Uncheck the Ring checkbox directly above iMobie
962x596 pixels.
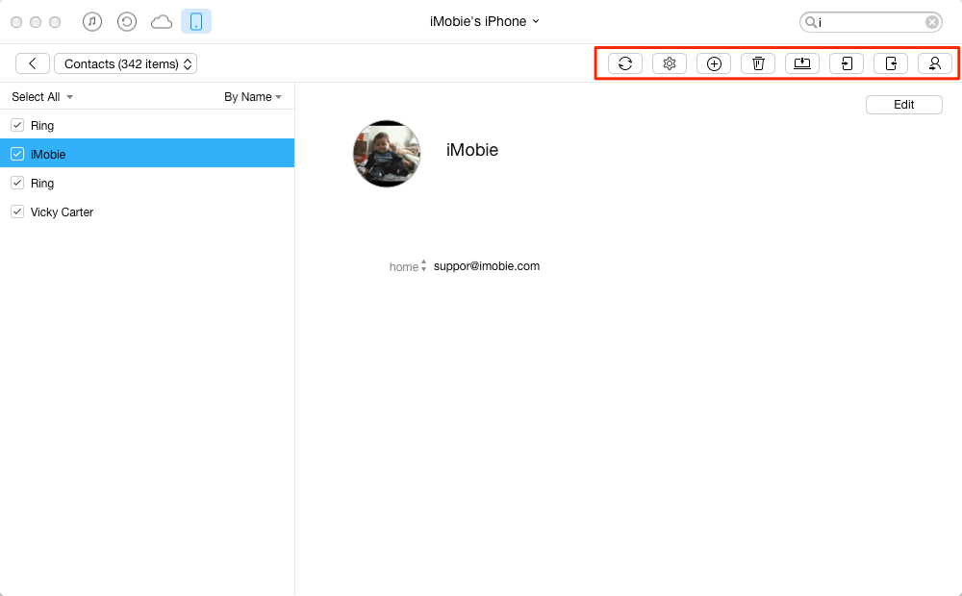(x=17, y=125)
